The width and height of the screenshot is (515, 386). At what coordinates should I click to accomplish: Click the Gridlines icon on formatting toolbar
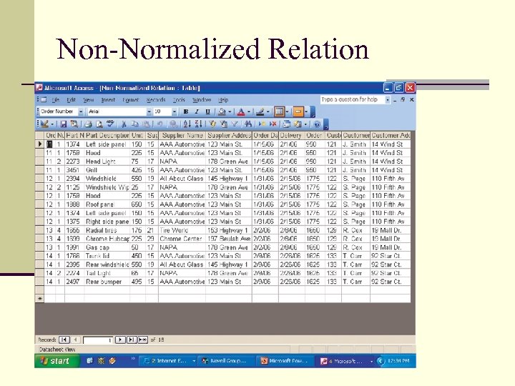click(x=279, y=112)
